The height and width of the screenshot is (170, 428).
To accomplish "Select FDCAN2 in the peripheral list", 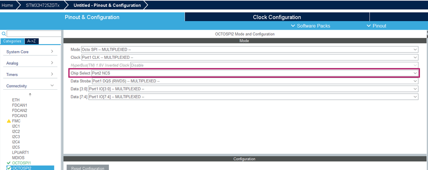I will 20,110.
